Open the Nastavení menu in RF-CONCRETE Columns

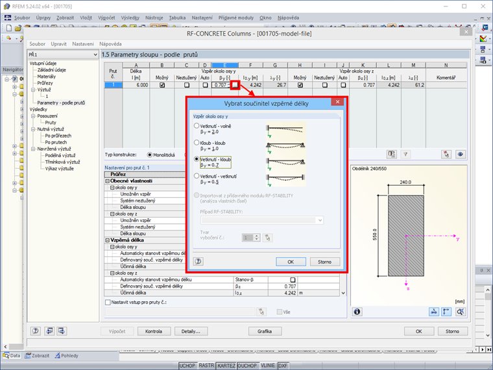[83, 44]
